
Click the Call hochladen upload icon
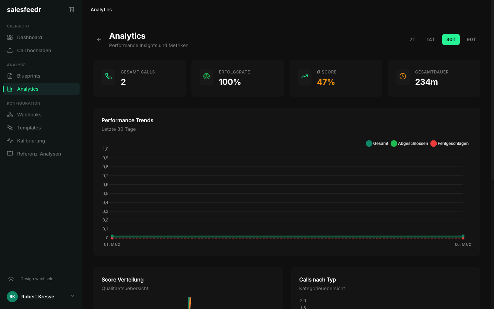tap(11, 50)
